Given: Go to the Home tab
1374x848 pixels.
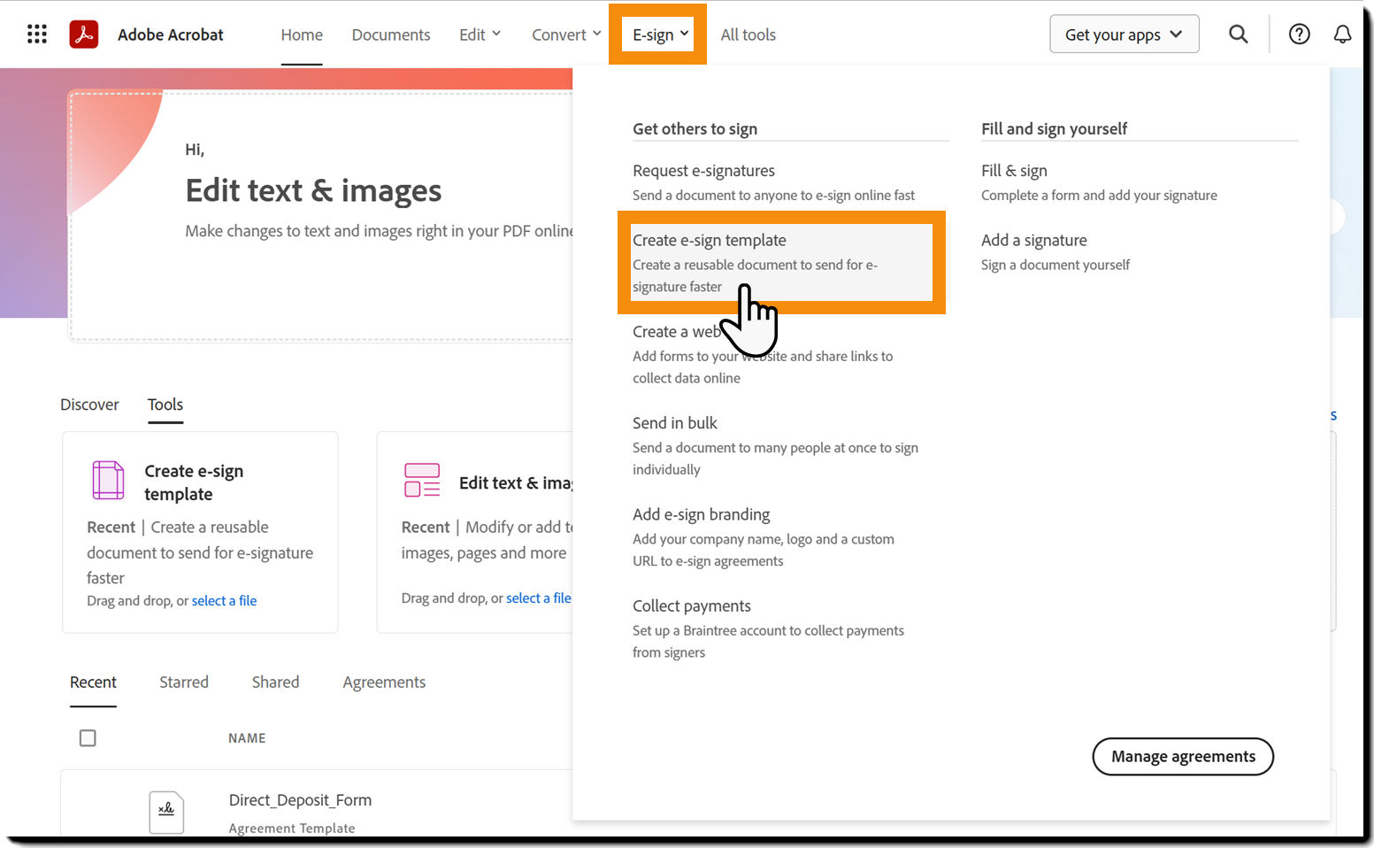Looking at the screenshot, I should pos(302,35).
